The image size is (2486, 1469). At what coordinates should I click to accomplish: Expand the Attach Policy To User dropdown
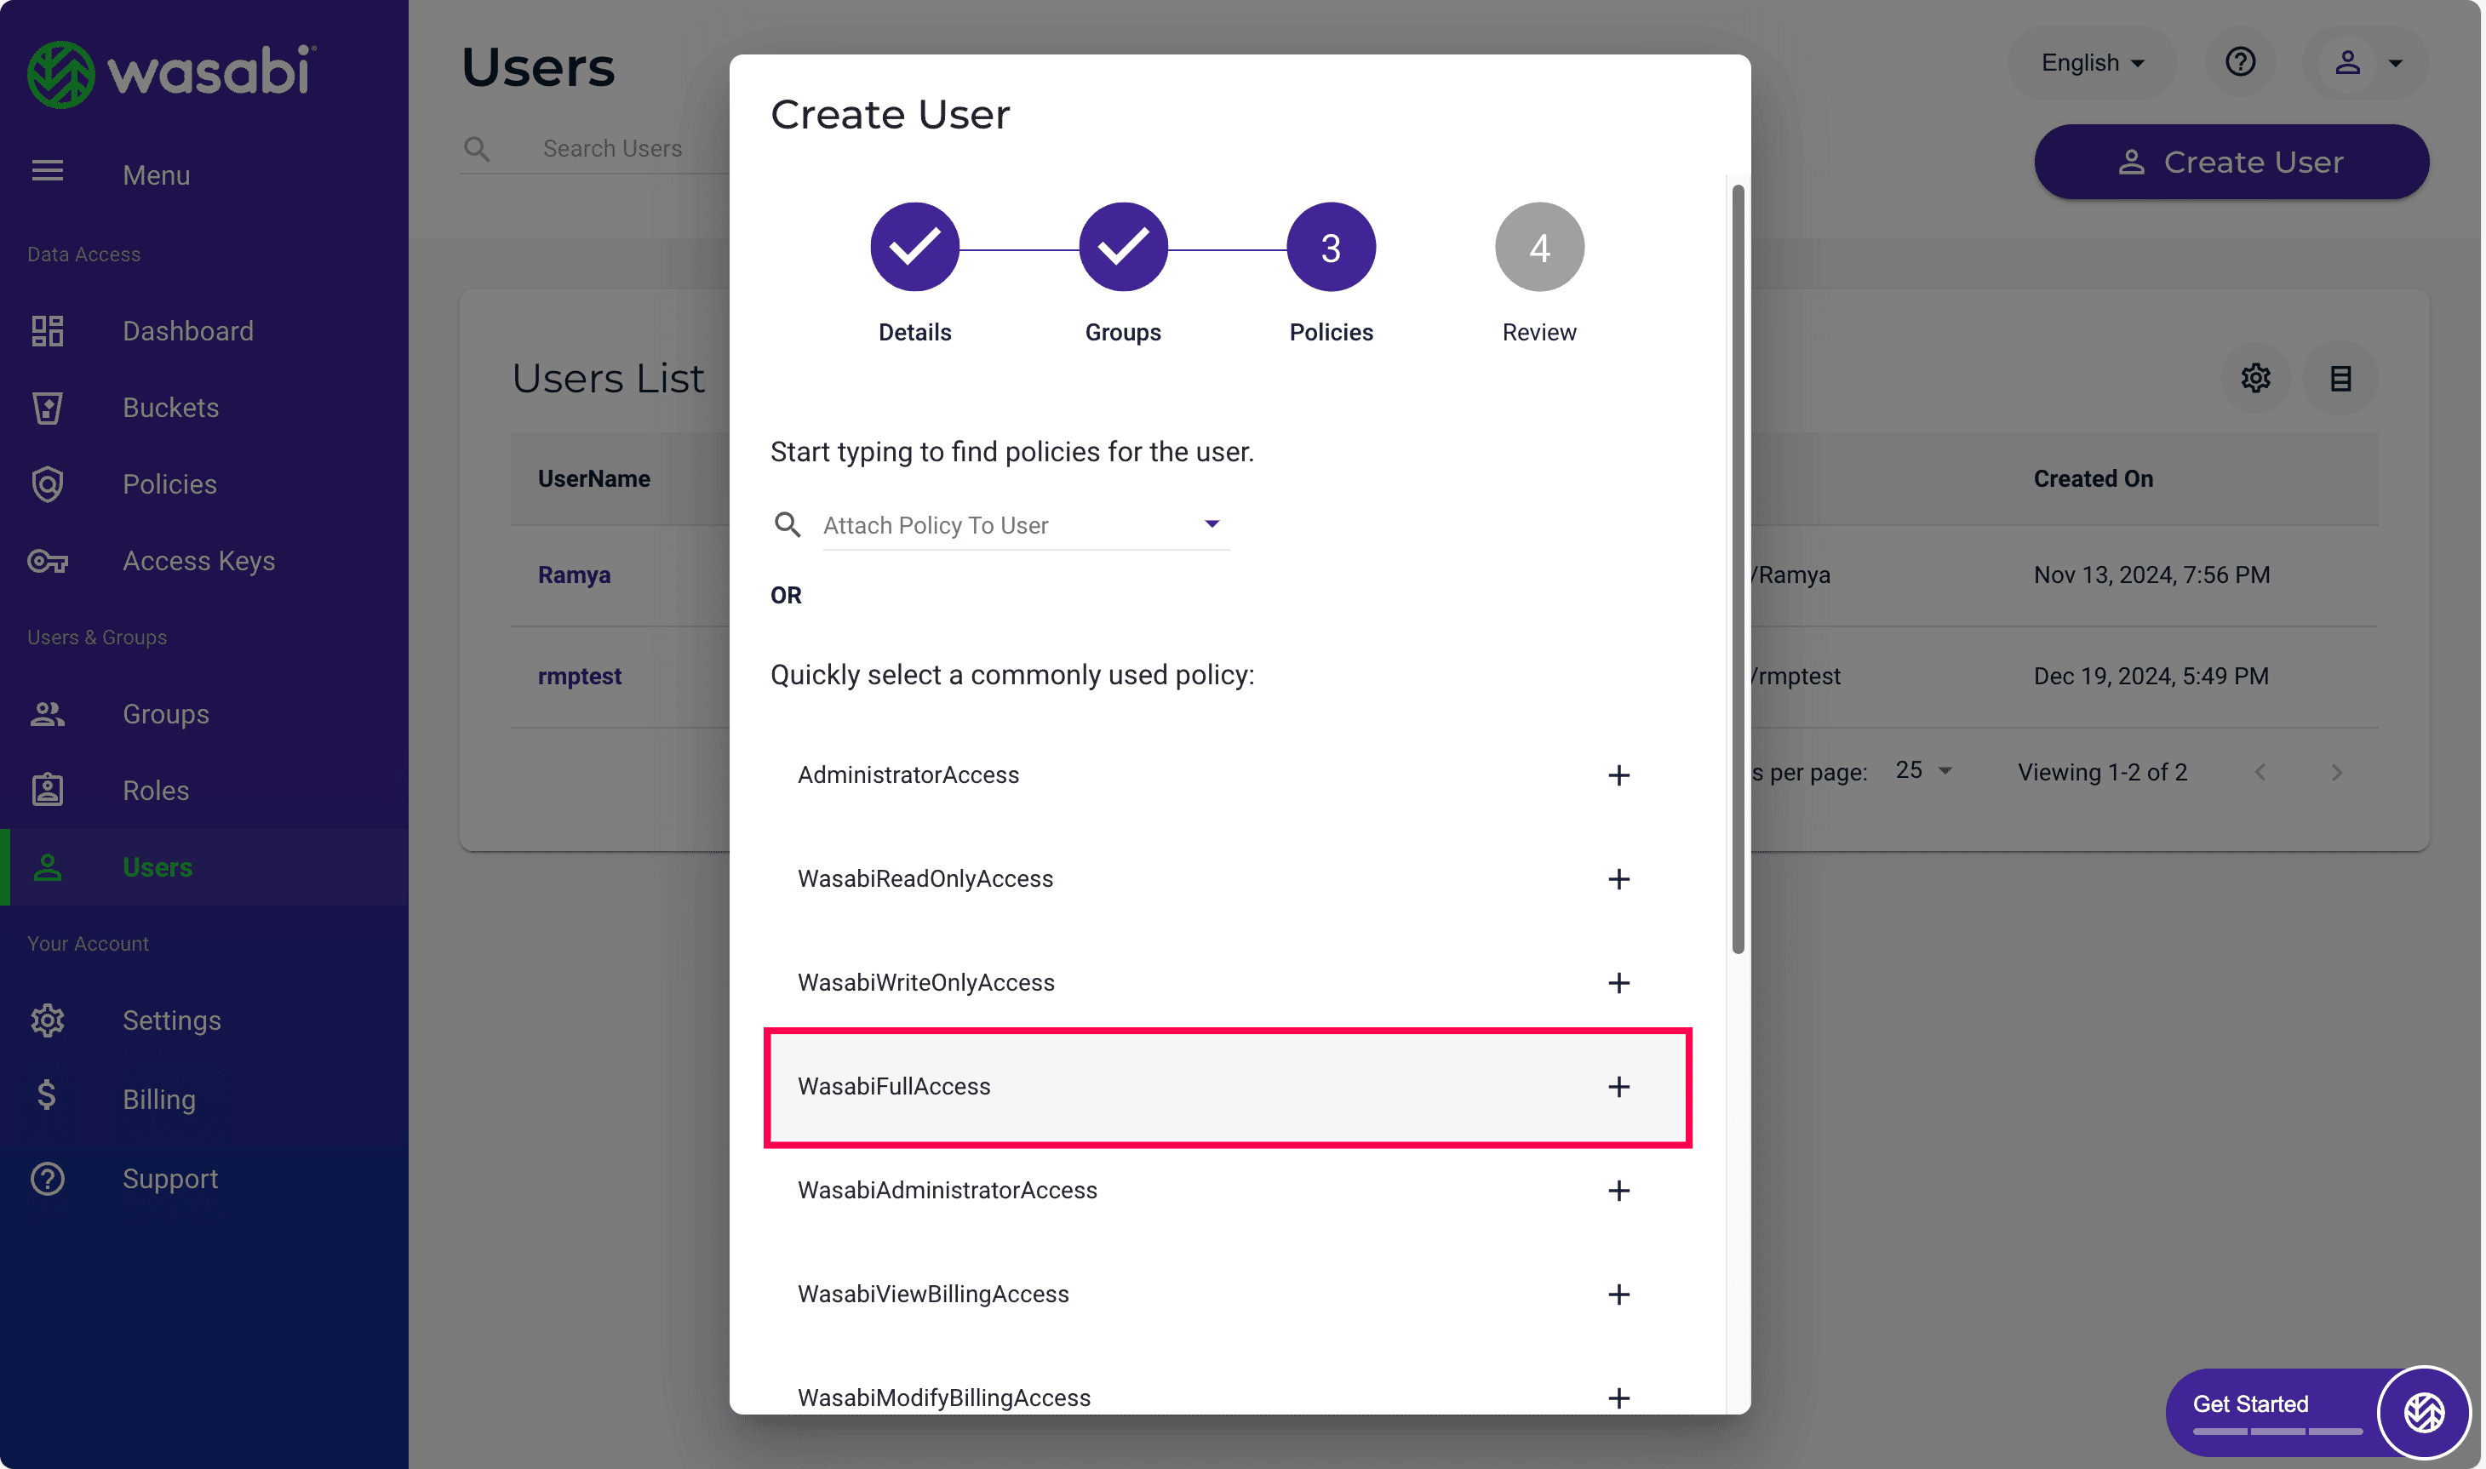coord(1211,523)
